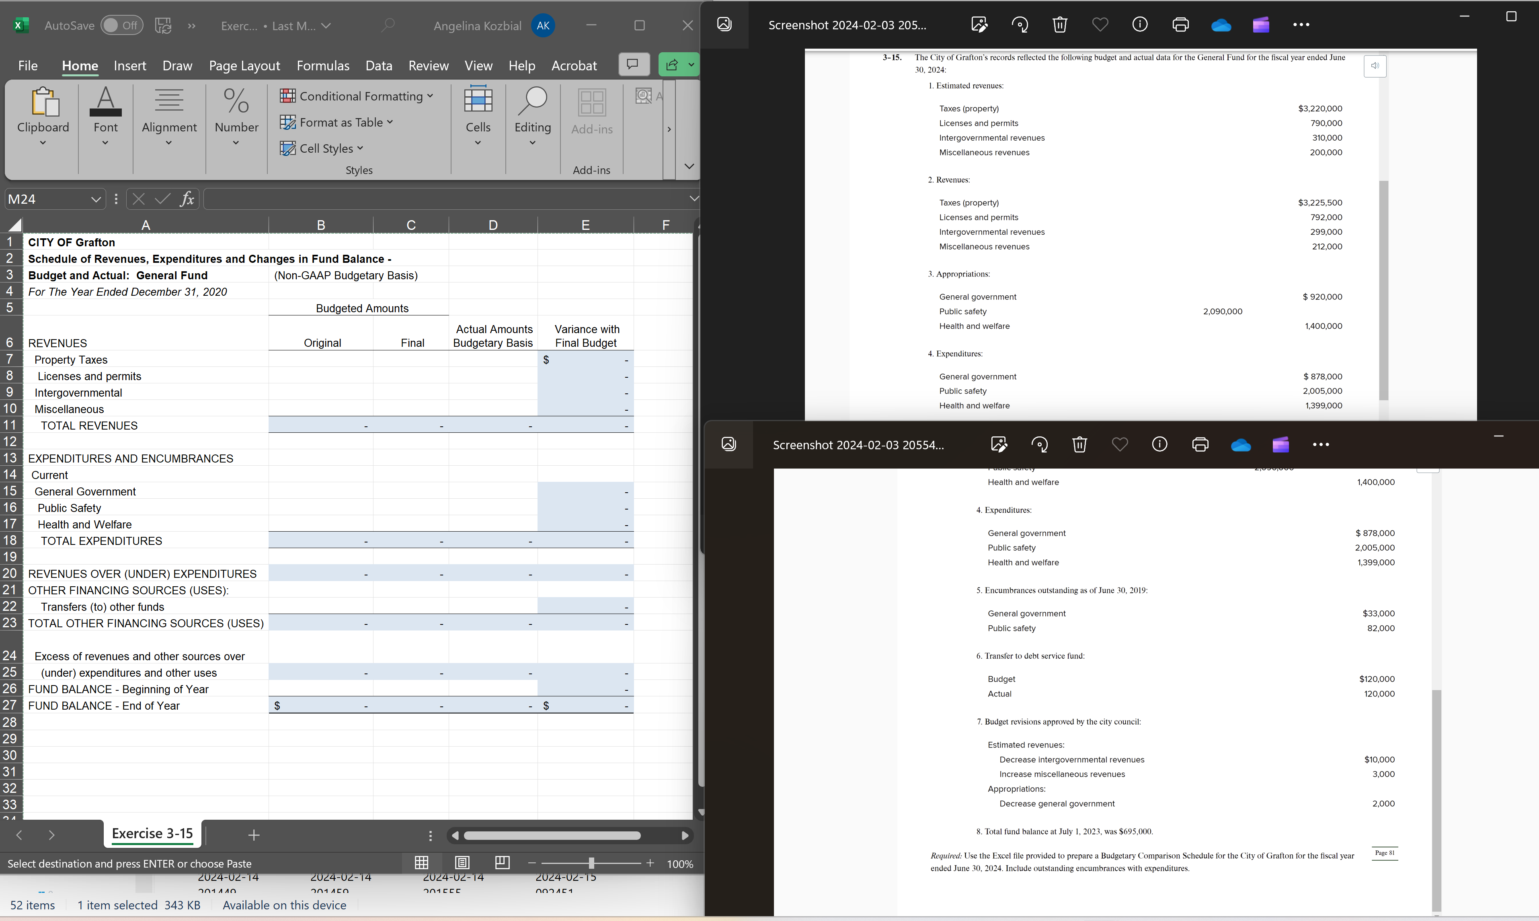Open the Editing group
This screenshot has height=921, width=1539.
[x=532, y=117]
